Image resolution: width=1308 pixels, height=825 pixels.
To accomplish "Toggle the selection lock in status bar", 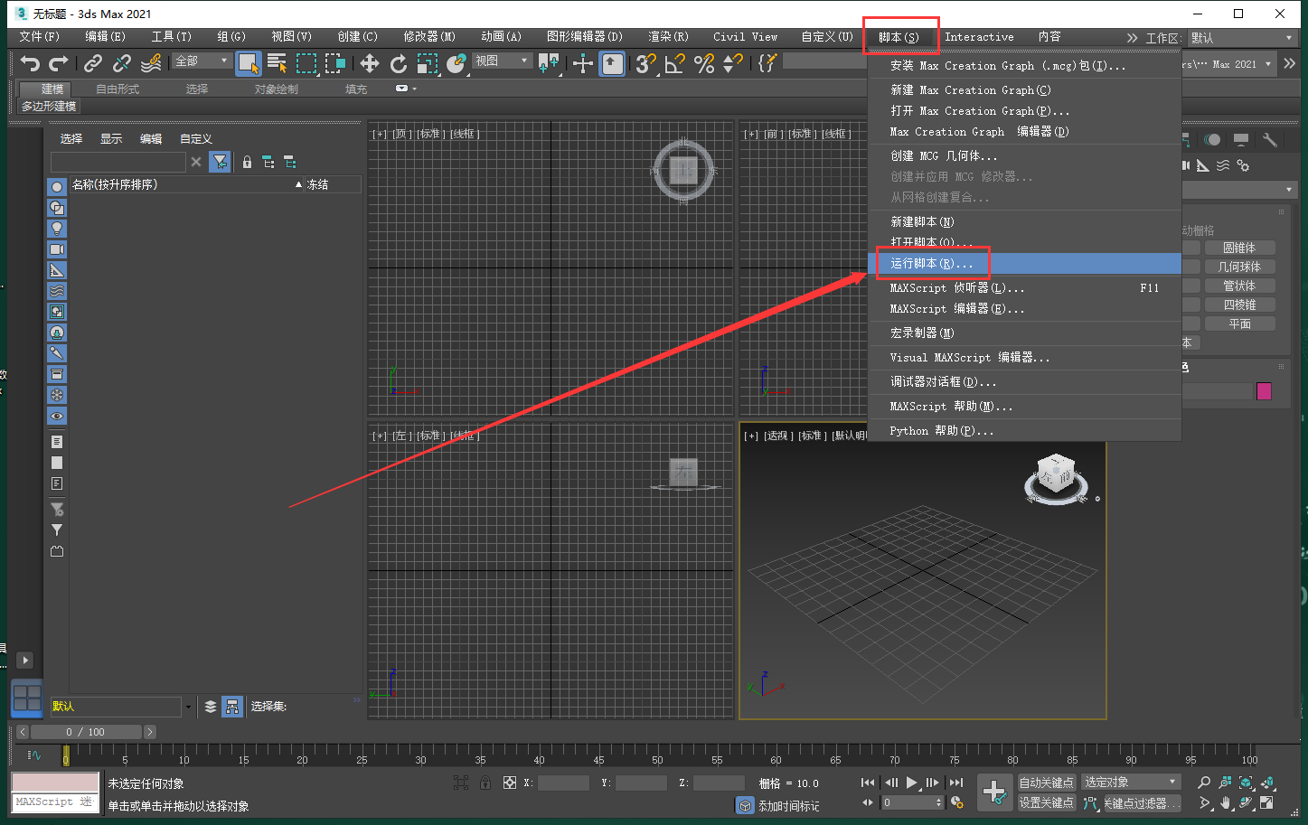I will tap(485, 783).
